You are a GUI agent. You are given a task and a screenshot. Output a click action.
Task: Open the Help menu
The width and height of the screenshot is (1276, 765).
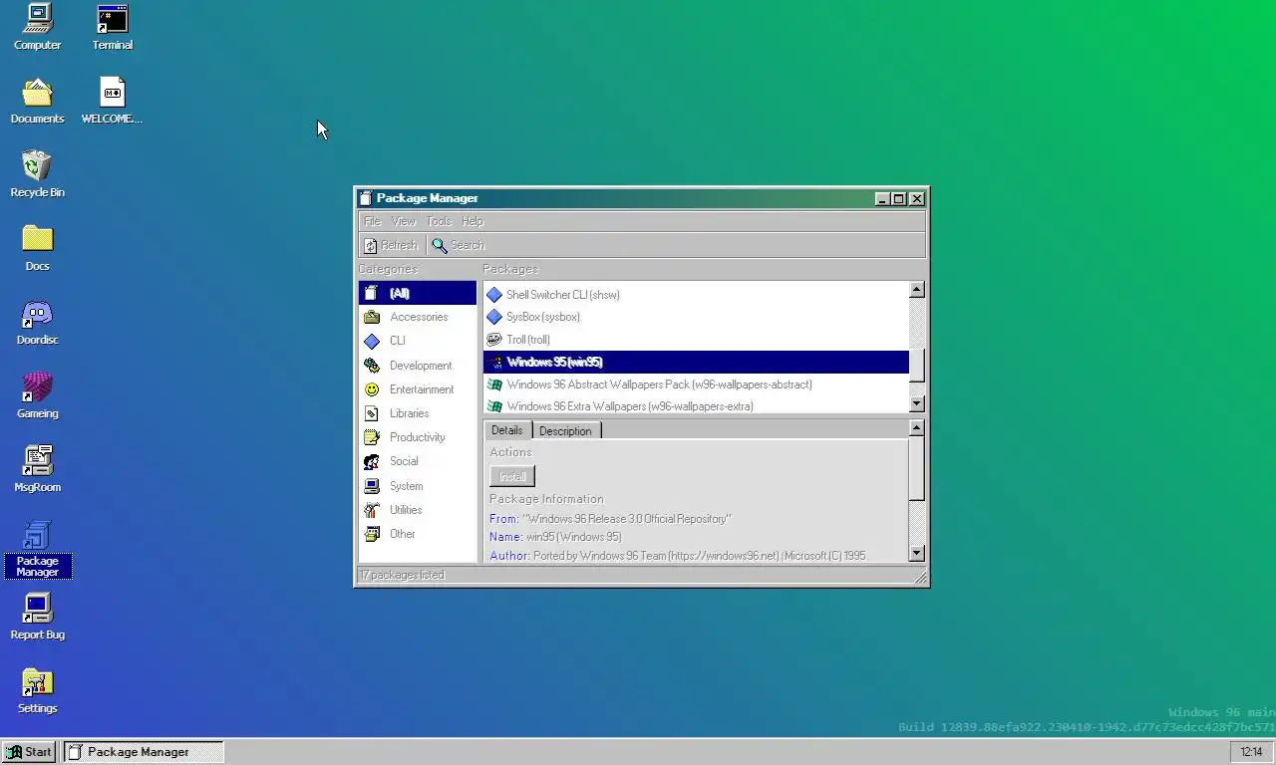coord(473,221)
